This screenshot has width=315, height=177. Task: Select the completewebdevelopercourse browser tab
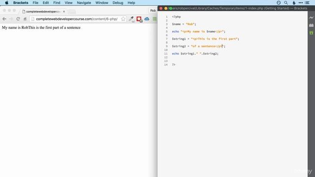(x=43, y=12)
